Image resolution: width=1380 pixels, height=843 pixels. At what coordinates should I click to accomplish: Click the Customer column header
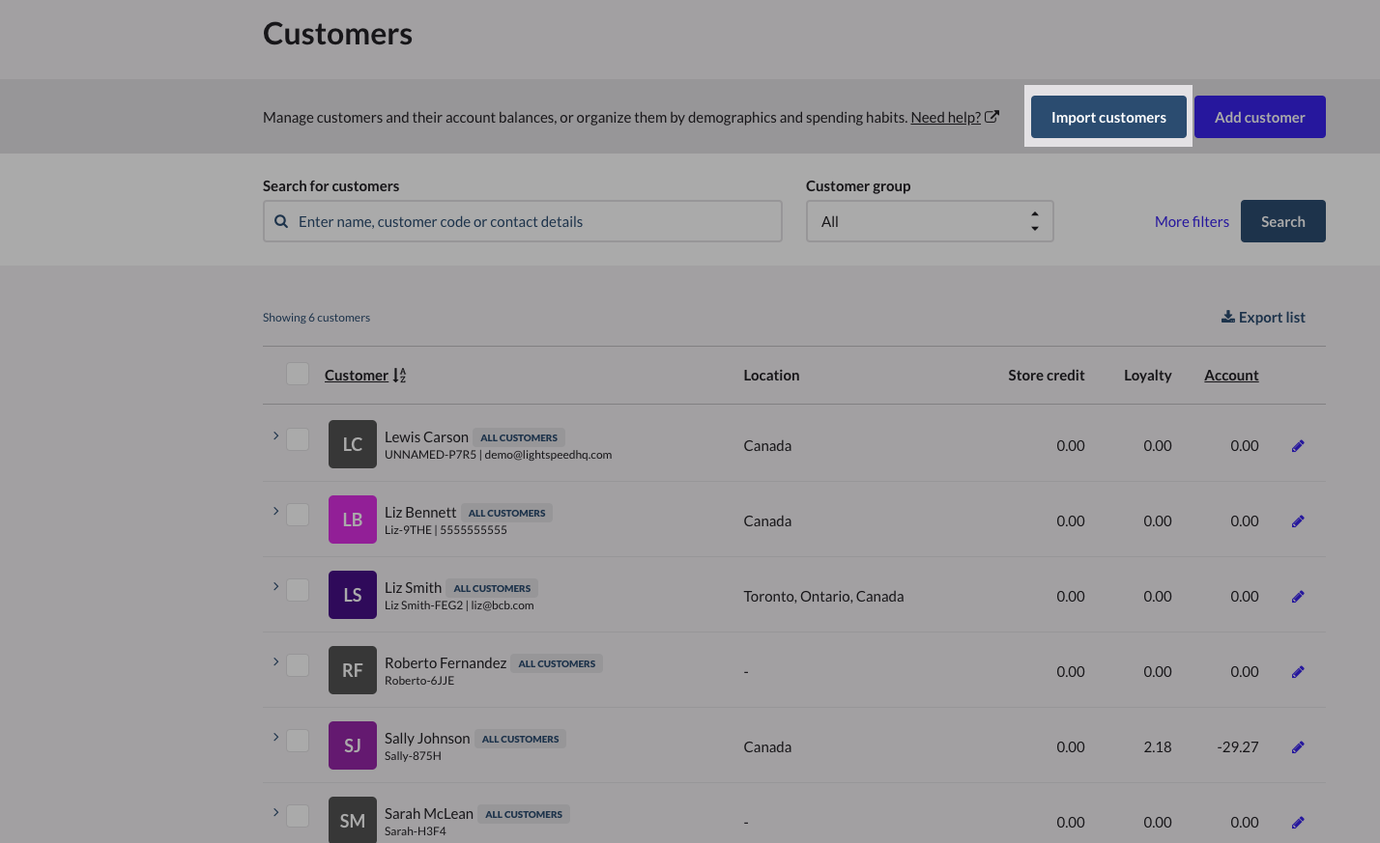click(x=357, y=375)
